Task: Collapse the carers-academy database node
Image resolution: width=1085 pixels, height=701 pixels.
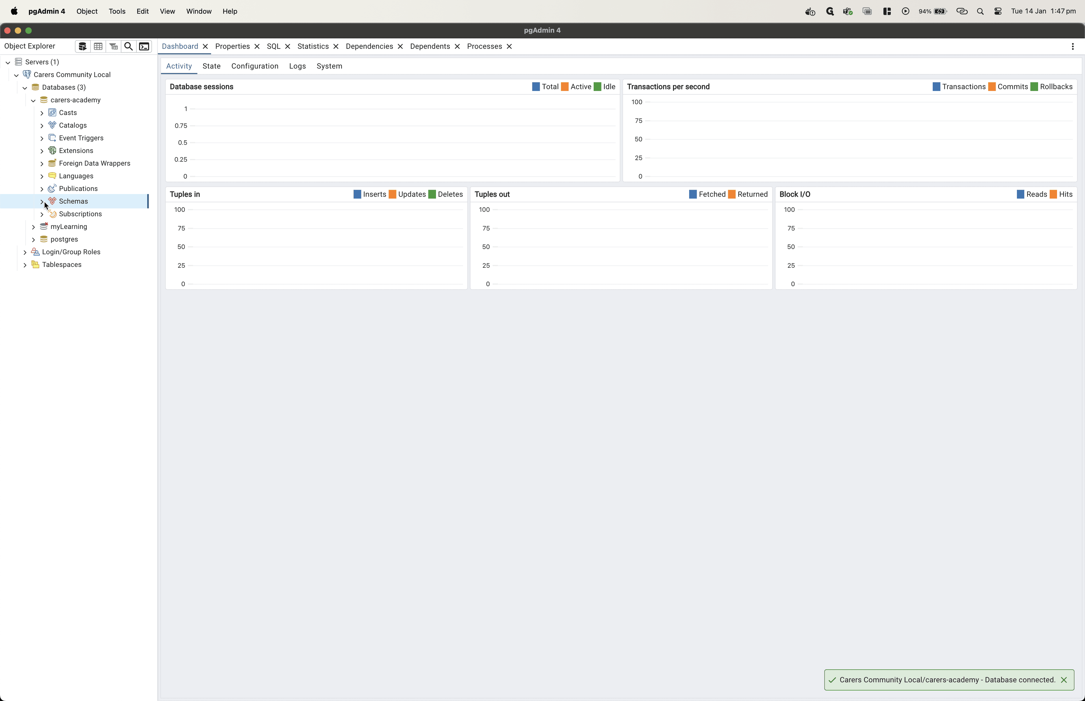Action: (33, 101)
